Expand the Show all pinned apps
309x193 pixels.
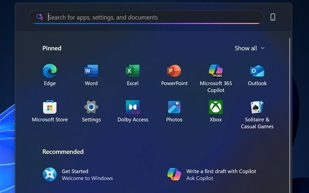pos(249,48)
